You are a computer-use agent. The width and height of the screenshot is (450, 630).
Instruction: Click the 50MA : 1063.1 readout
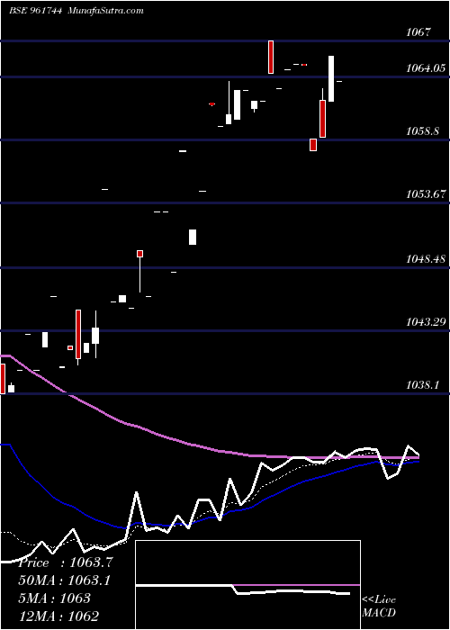click(x=64, y=580)
